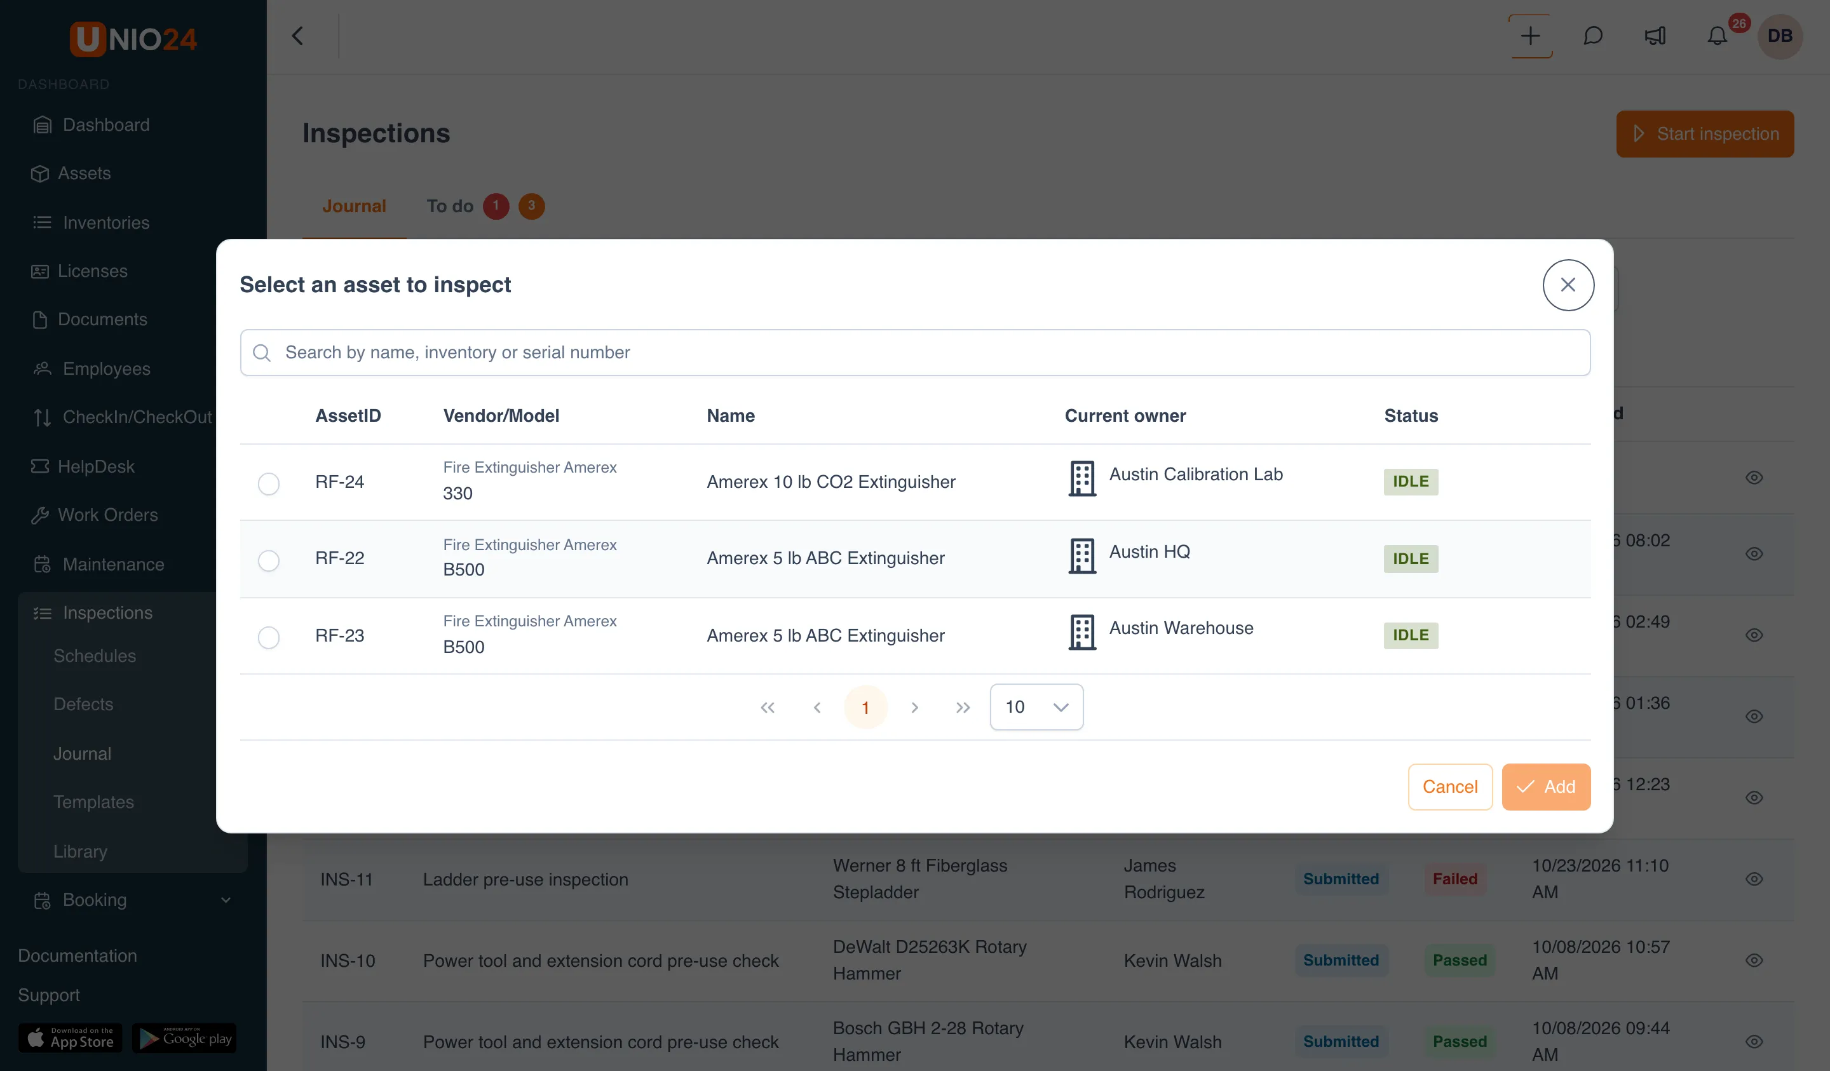Screen dimensions: 1830x1071
Task: Click the building icon beside Austin Warehouse
Action: point(1082,633)
